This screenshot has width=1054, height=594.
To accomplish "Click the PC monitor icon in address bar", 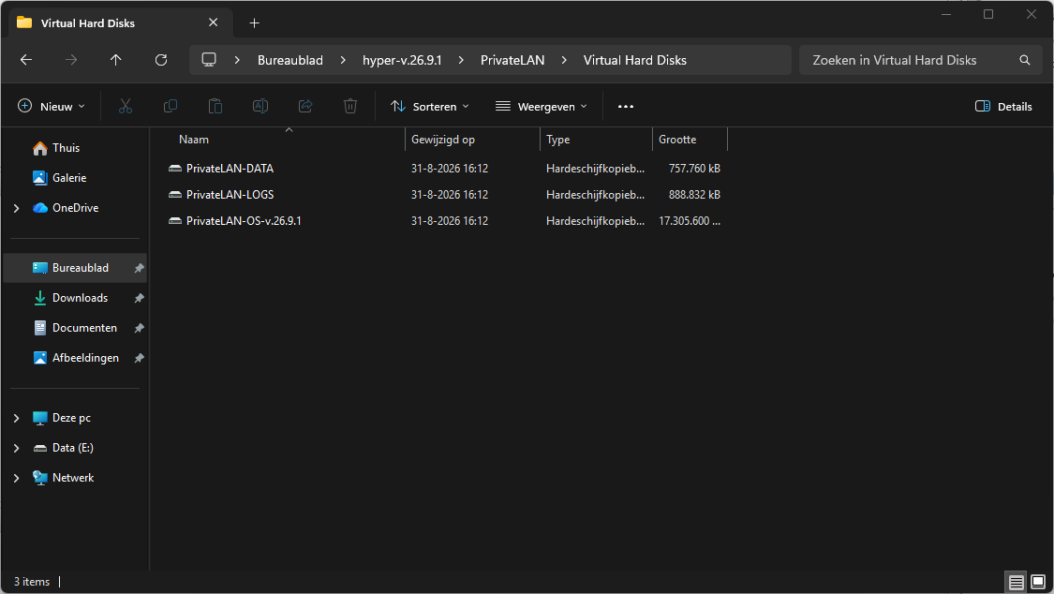I will point(209,60).
